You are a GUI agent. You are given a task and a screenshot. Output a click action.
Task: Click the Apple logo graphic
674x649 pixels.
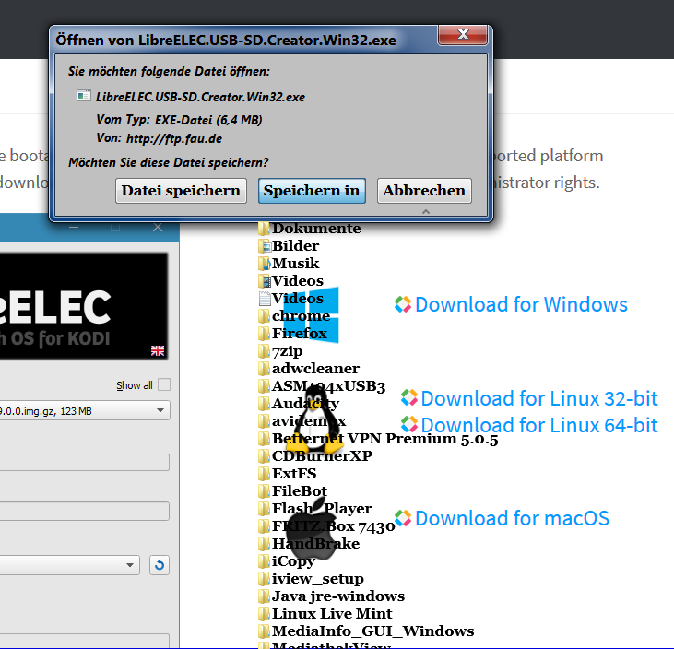point(311,529)
